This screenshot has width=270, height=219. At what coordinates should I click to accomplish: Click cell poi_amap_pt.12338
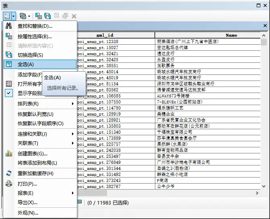pos(116,41)
